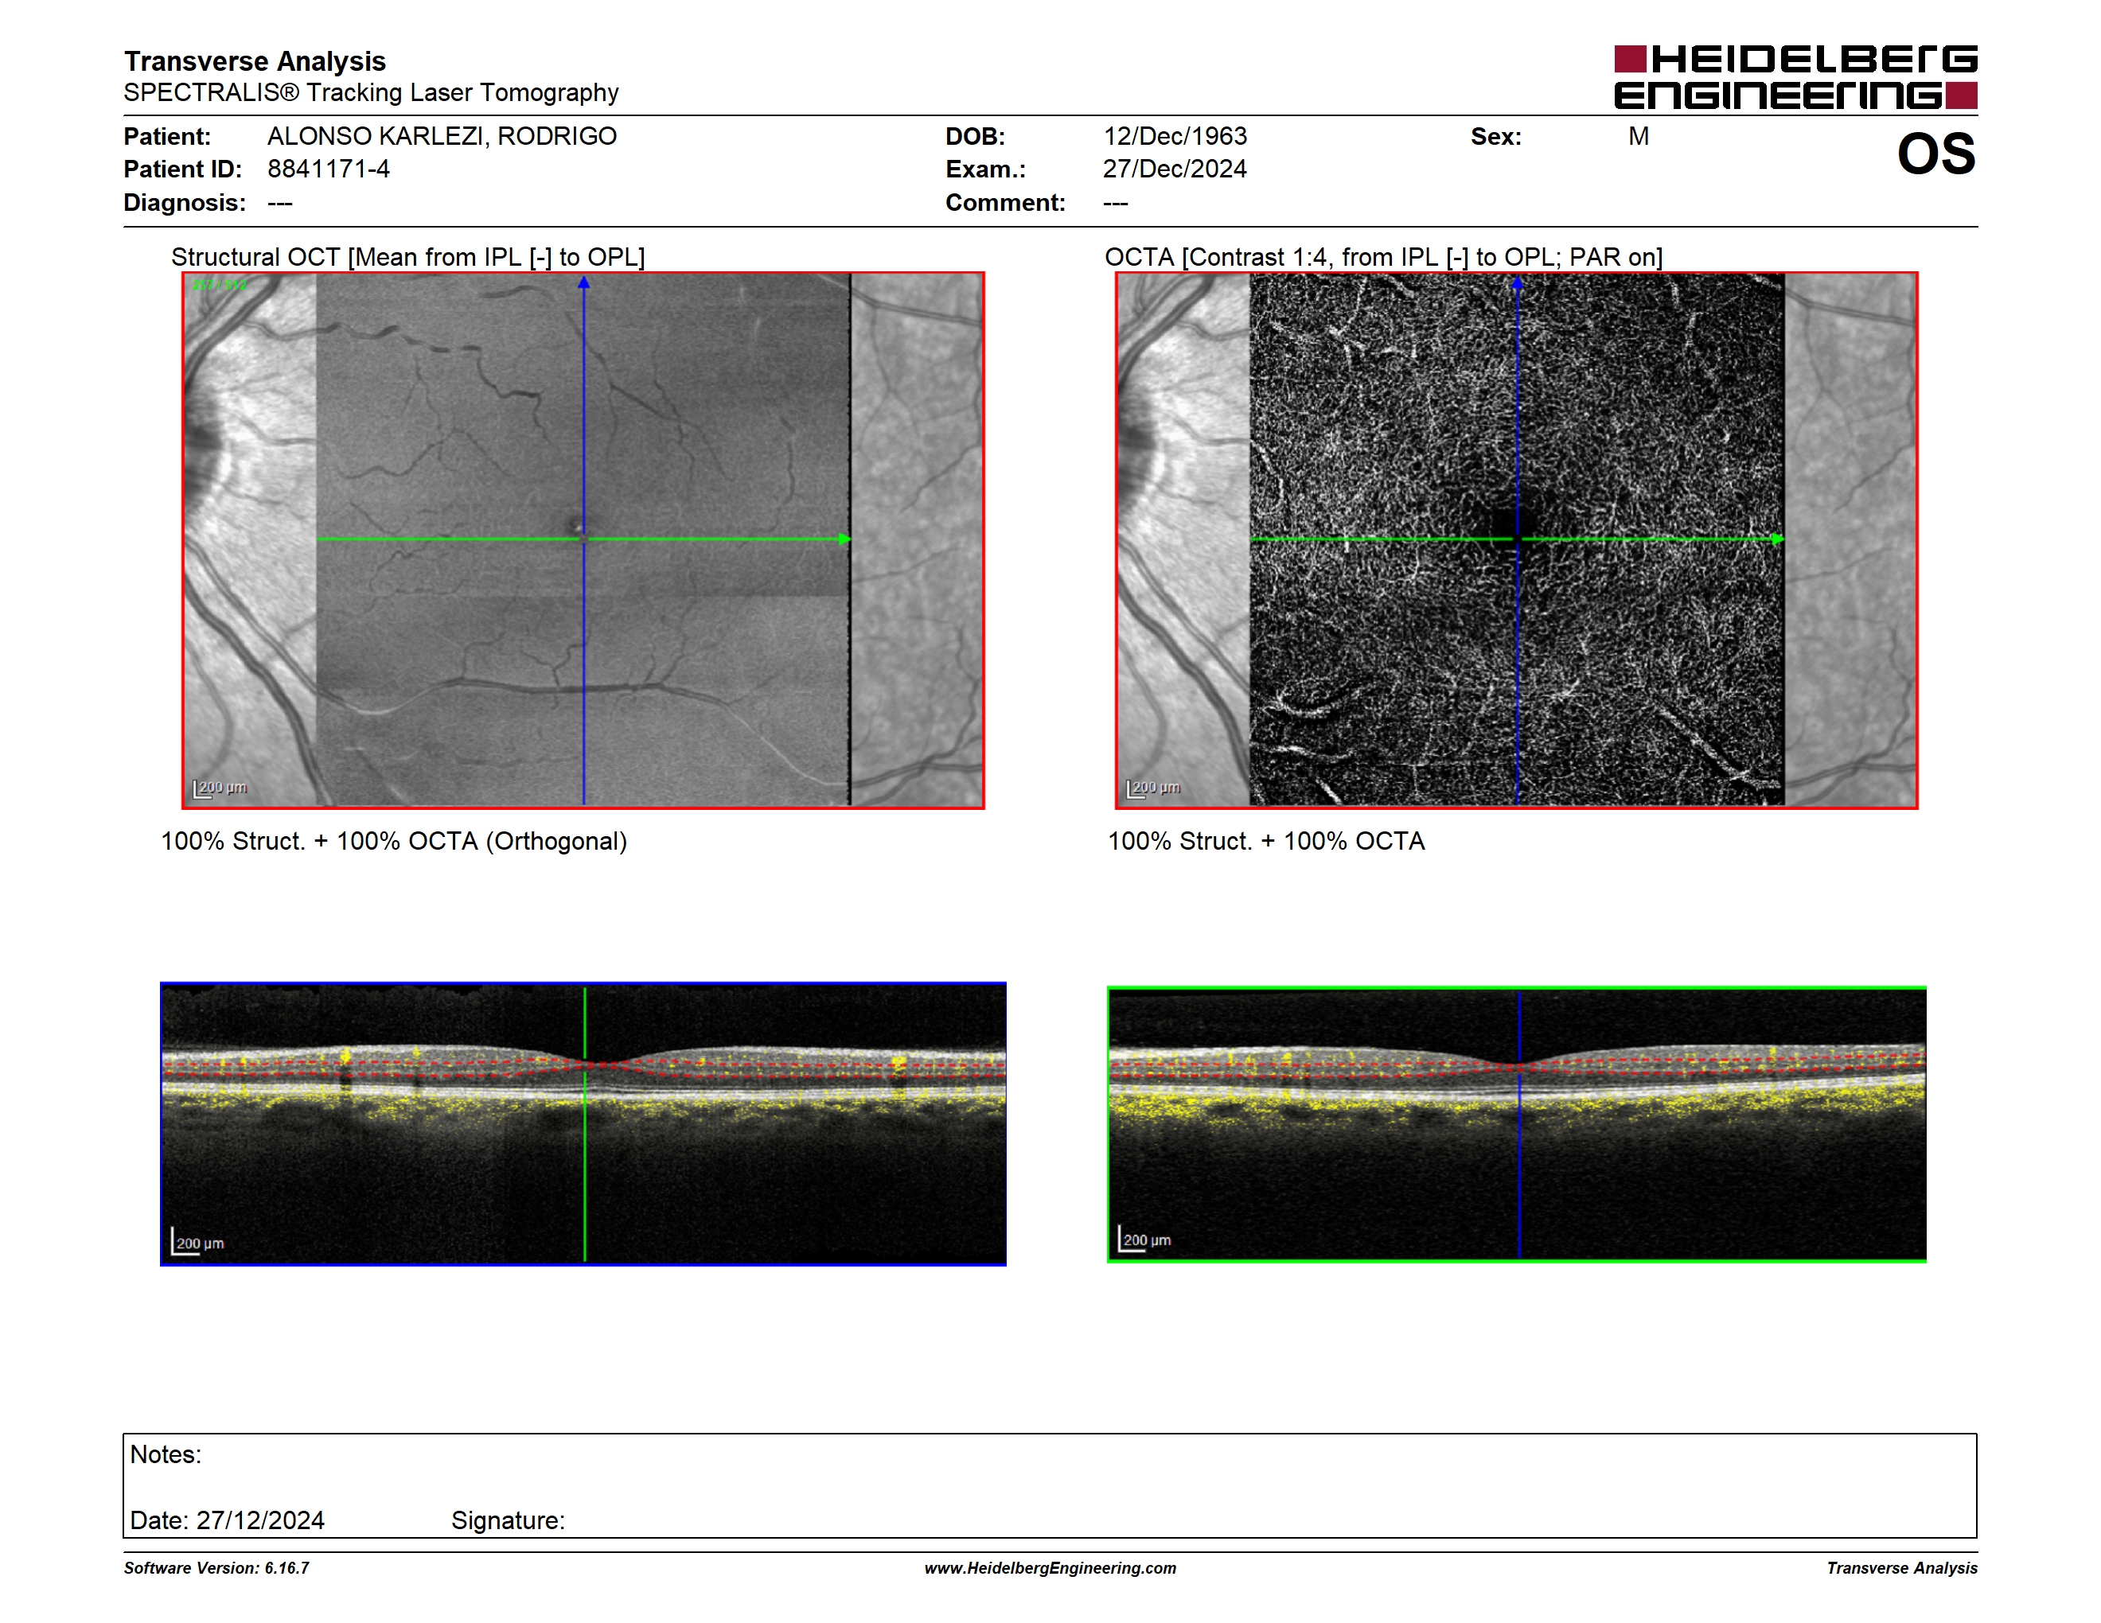Click SPECTRALIS Tracking Laser Tomography subtitle
This screenshot has width=2101, height=1623.
370,93
